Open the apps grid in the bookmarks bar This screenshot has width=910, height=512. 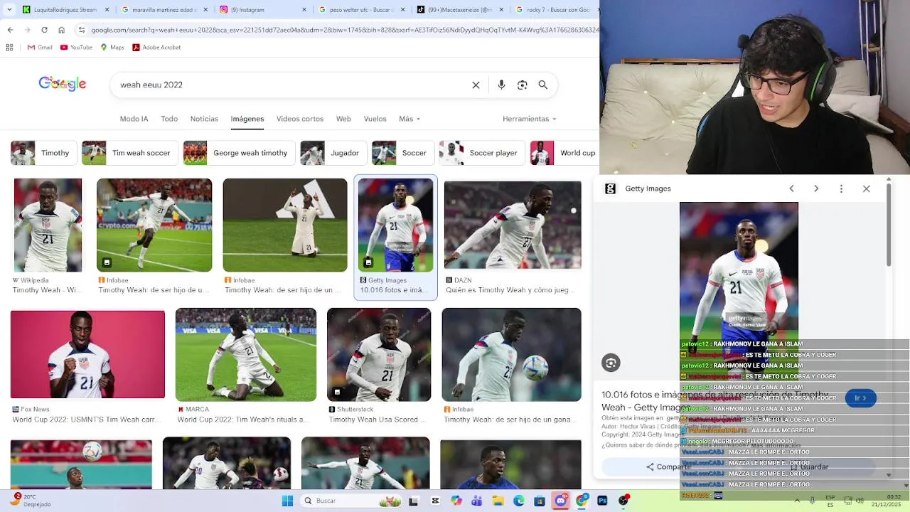tap(9, 47)
